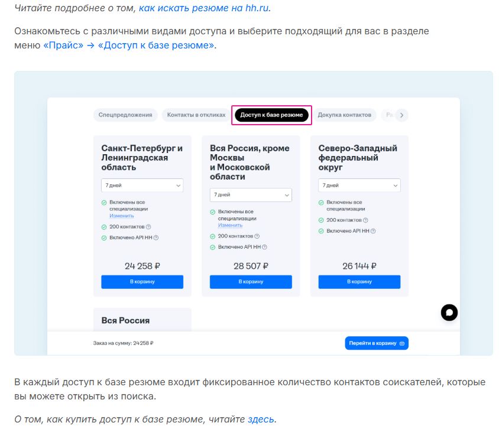Select the Доступ к базе резюме tab
The image size is (499, 426).
pos(271,115)
